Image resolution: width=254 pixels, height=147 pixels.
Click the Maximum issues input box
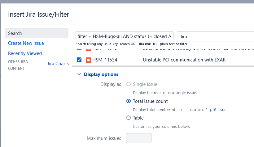[x=139, y=138]
